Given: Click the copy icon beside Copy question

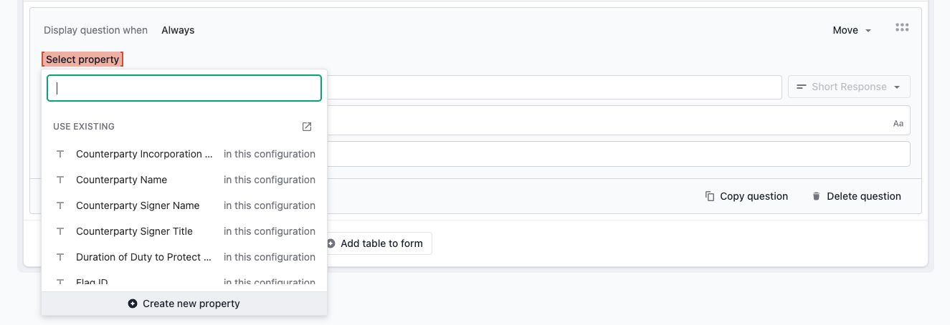Looking at the screenshot, I should pos(710,196).
